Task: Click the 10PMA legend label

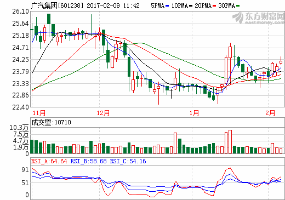Action: click(180, 5)
